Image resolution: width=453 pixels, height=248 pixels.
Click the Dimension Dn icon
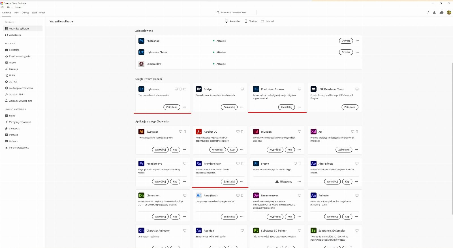point(141,195)
